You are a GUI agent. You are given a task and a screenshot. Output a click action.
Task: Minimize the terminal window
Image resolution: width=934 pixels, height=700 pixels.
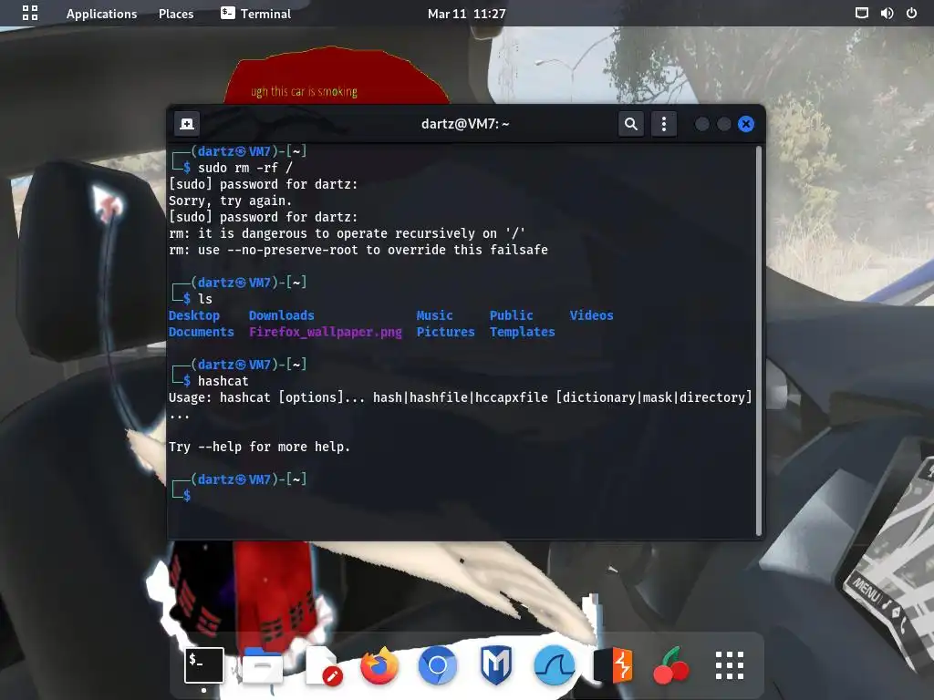click(702, 124)
